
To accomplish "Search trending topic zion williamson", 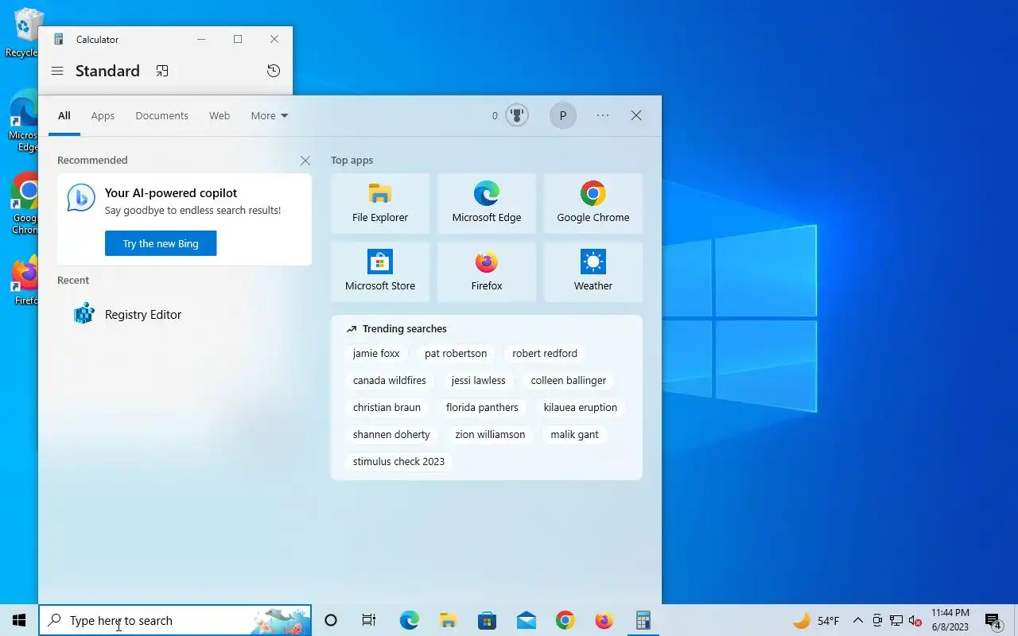I will coord(490,434).
